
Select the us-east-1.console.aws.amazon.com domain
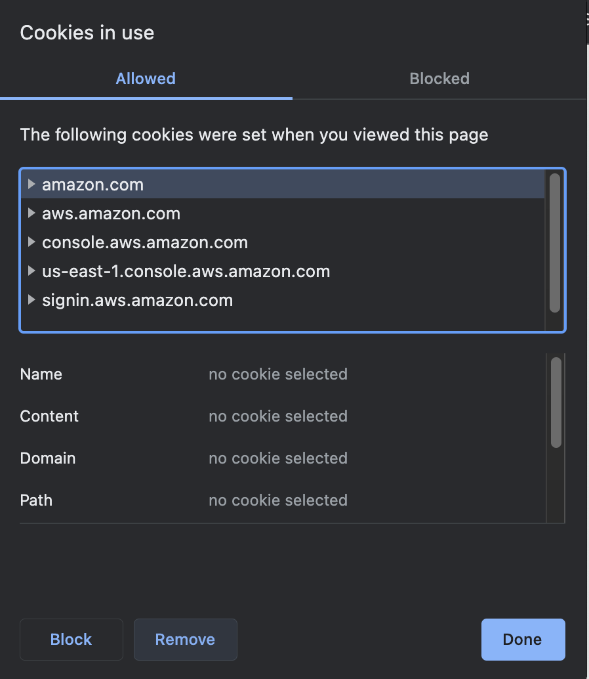185,271
